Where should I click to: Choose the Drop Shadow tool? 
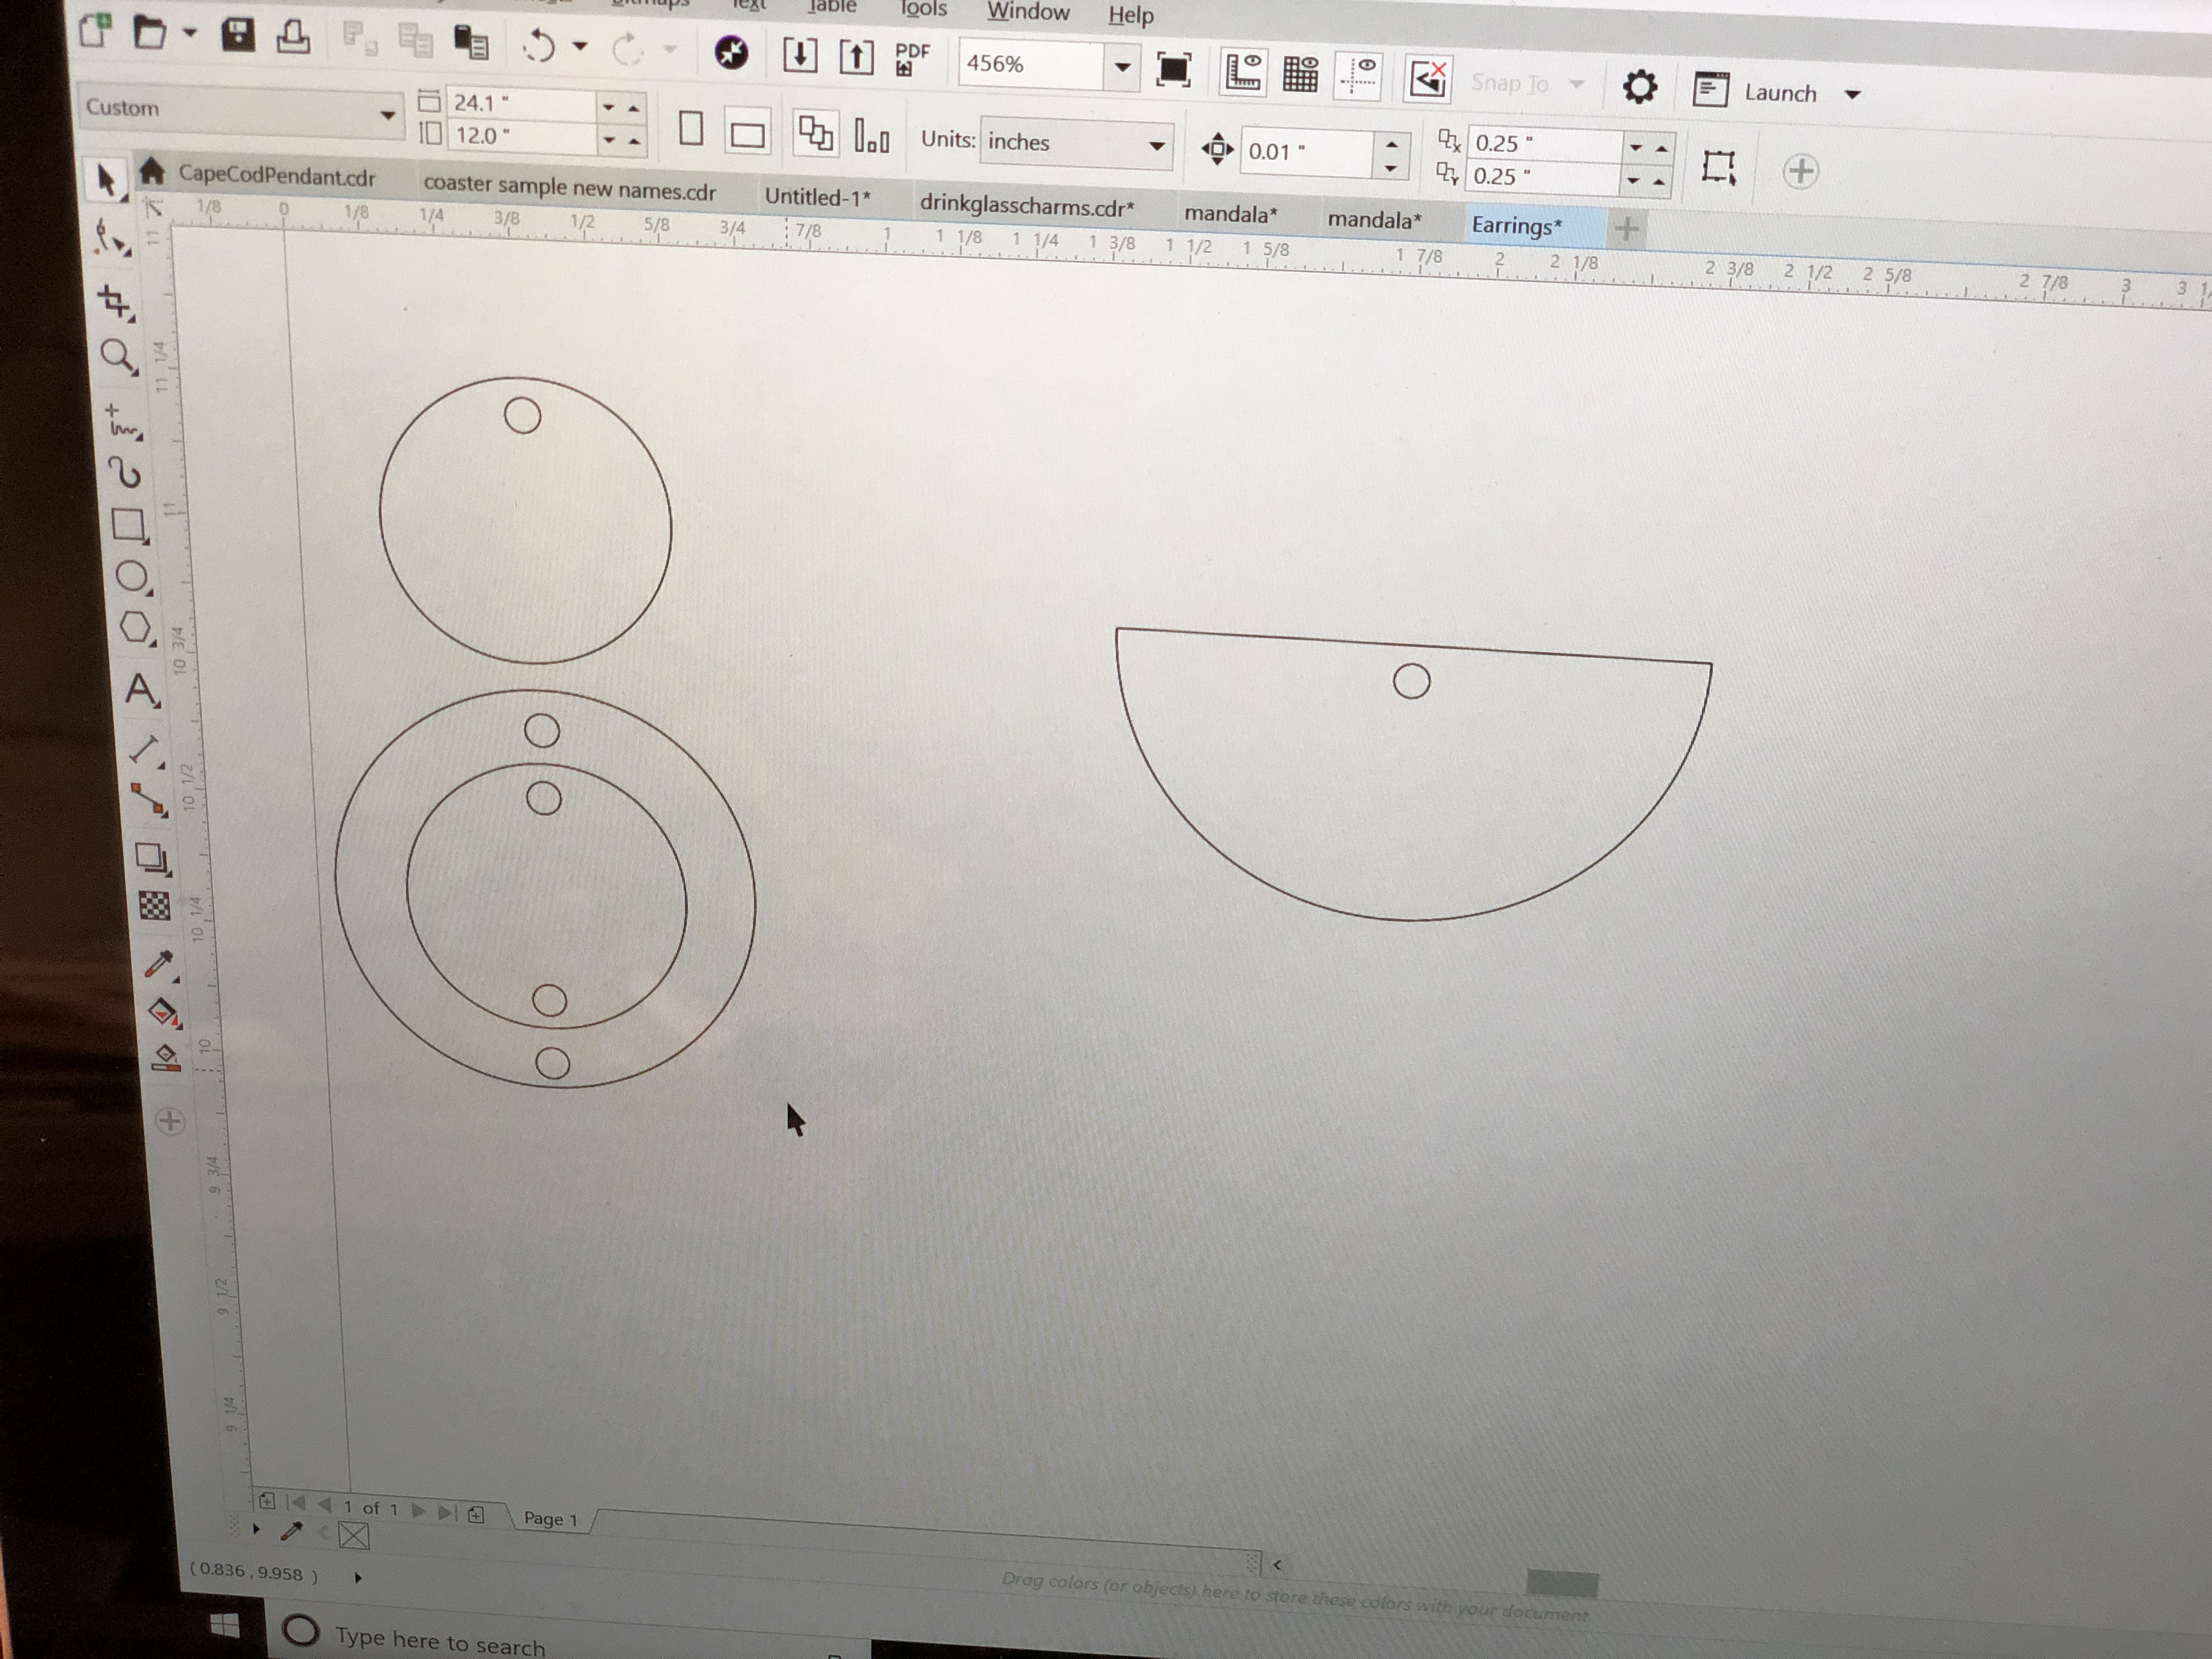[152, 858]
